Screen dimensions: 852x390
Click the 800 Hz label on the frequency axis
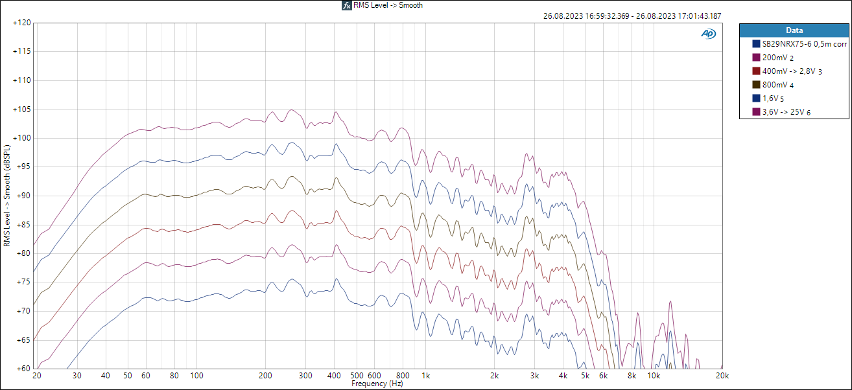tap(403, 376)
